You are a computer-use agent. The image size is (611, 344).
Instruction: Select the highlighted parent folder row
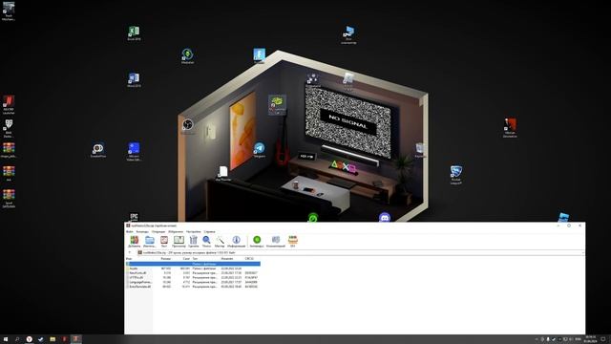[193, 264]
